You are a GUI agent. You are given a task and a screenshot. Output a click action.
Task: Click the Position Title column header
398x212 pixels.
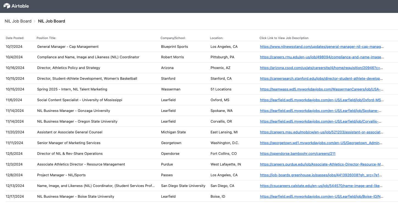(x=46, y=38)
